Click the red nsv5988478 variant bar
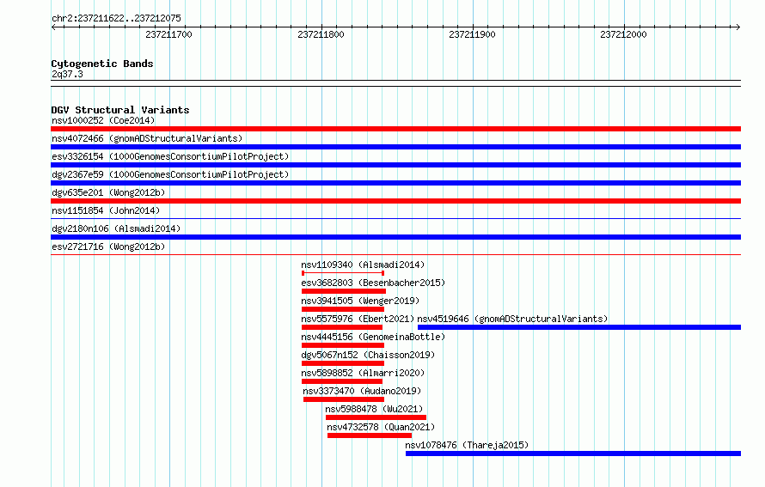 [x=376, y=417]
